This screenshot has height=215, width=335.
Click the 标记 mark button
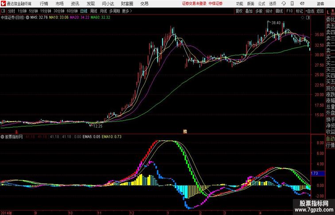(x=299, y=11)
